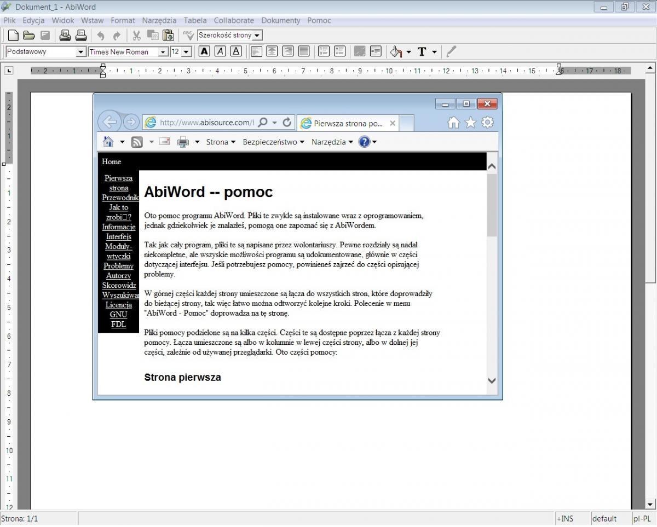Follow the Problemy link in the sidebar

click(119, 265)
